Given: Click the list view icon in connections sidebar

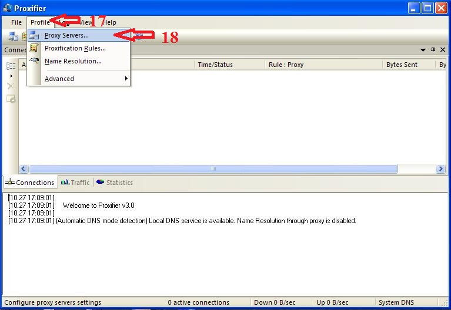Looking at the screenshot, I should pos(11,66).
